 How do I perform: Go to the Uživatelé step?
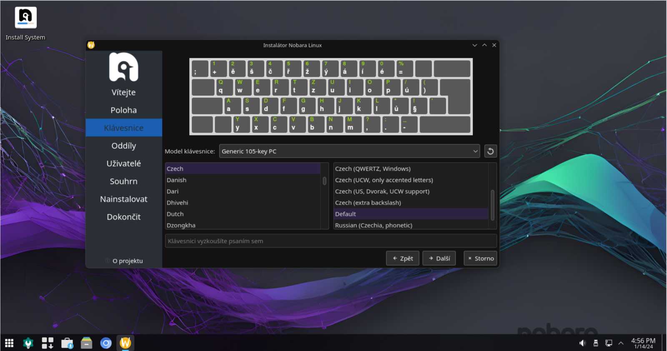click(124, 164)
